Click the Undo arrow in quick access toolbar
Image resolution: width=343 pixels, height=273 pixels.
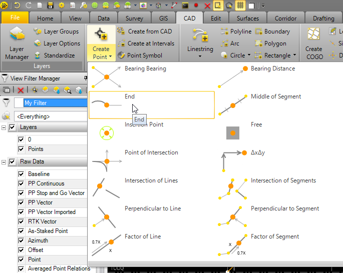pyautogui.click(x=17, y=5)
